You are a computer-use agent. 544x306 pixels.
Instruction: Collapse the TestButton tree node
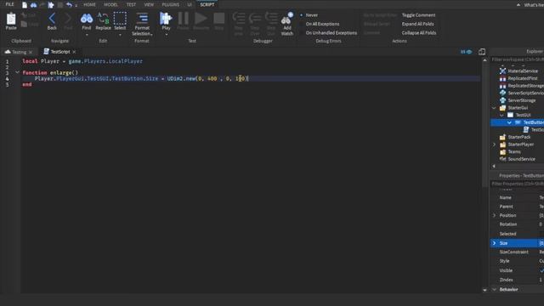coord(509,122)
